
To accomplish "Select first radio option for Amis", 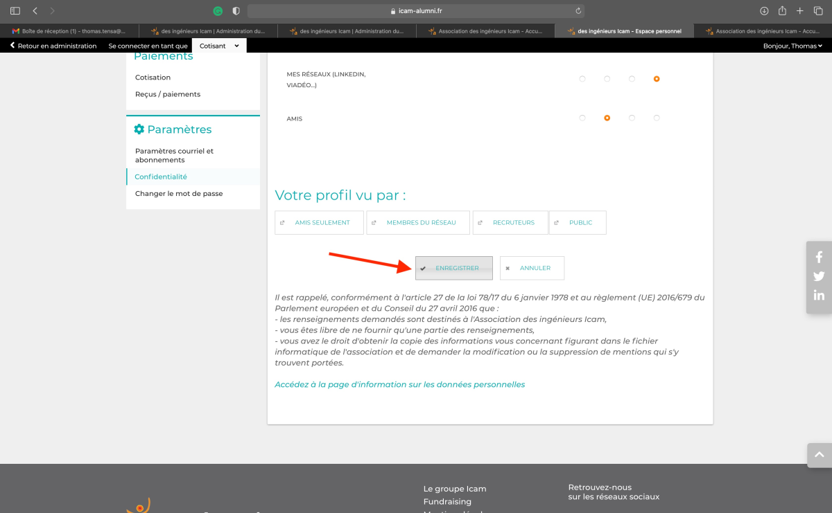I will [x=582, y=118].
